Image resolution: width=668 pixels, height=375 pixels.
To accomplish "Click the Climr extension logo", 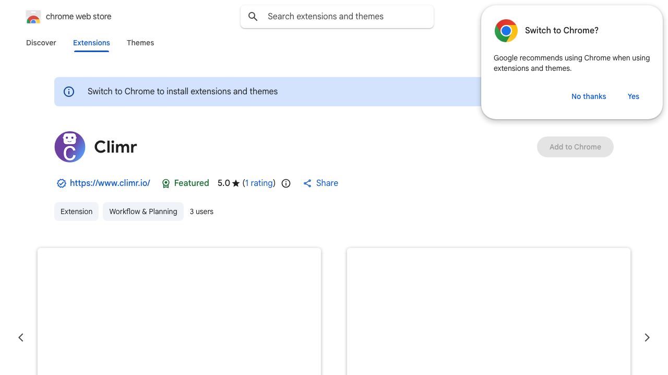I will (70, 147).
